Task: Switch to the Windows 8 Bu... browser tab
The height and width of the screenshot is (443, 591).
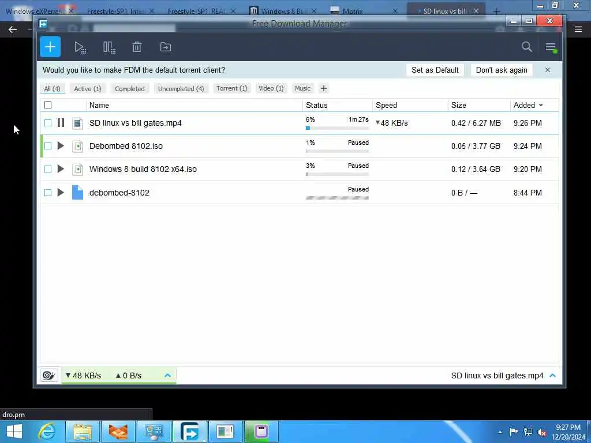Action: (x=283, y=11)
